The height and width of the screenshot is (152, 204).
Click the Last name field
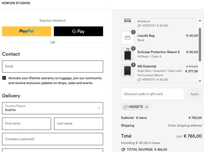click(79, 124)
